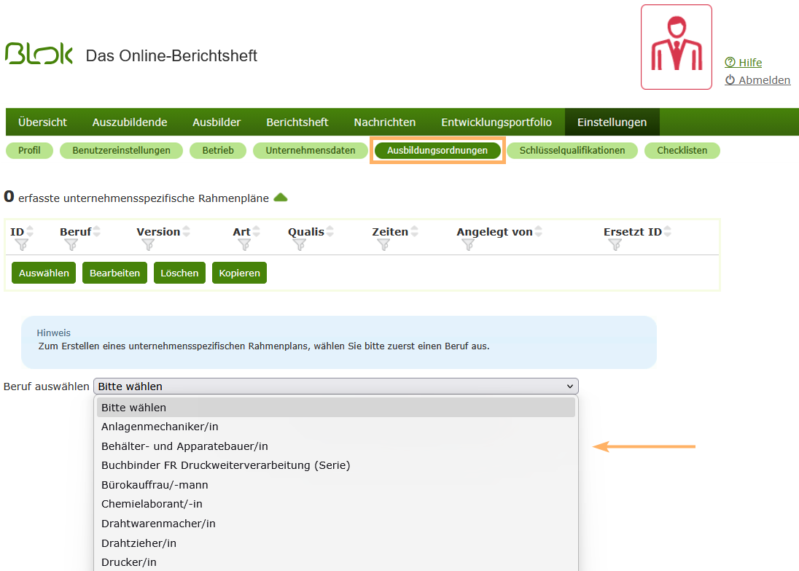Choose Anlagenmechaniker/in from the list
The width and height of the screenshot is (799, 571).
[336, 427]
